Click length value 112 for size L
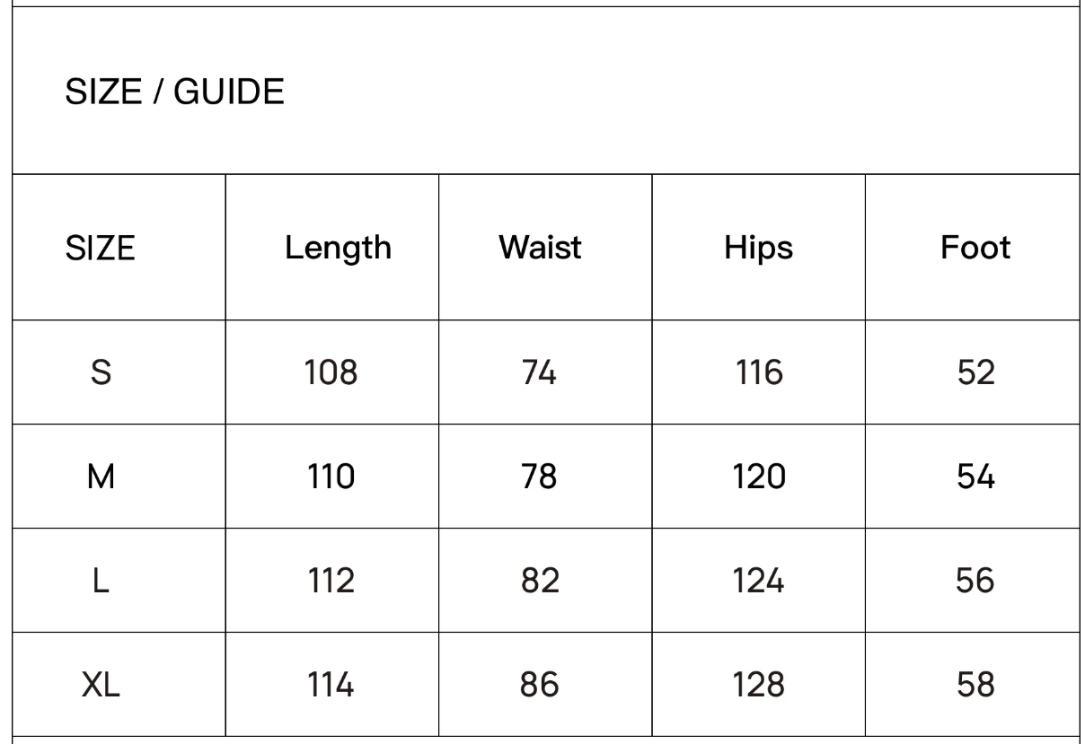 331,581
